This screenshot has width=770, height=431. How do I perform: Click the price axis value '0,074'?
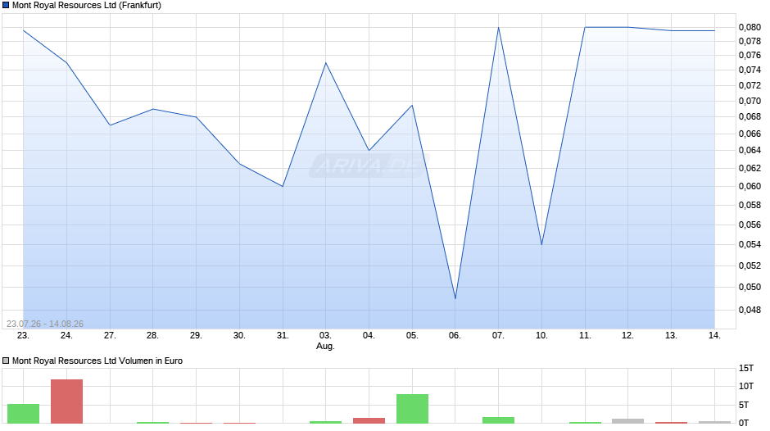click(x=750, y=70)
